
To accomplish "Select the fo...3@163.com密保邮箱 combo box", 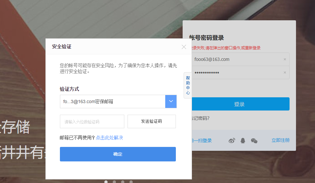I will point(118,101).
